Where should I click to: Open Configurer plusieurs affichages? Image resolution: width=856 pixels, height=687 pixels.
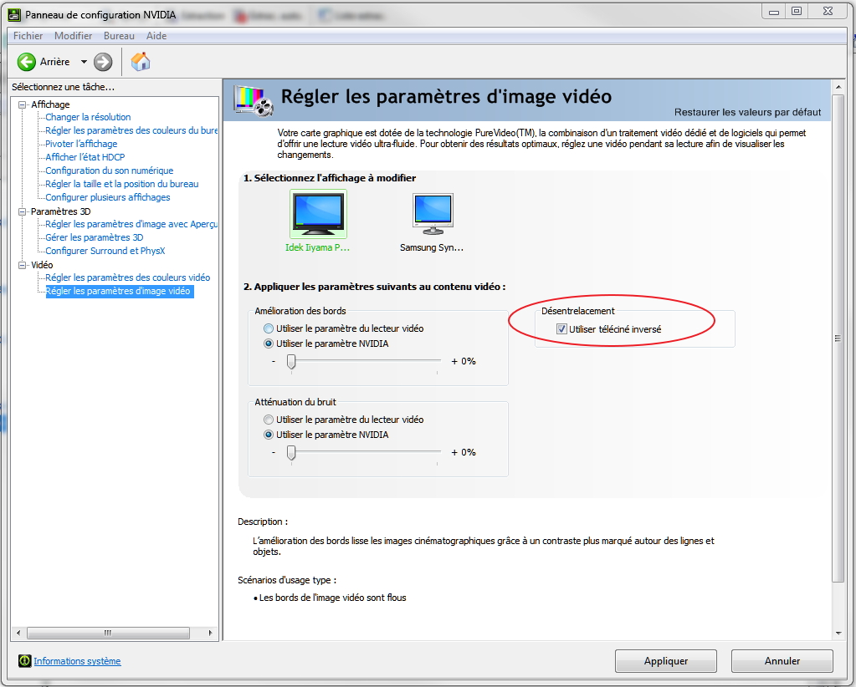tap(108, 197)
